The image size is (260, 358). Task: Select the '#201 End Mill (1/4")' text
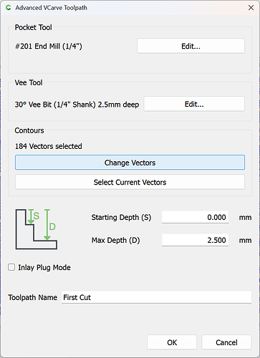(x=49, y=46)
